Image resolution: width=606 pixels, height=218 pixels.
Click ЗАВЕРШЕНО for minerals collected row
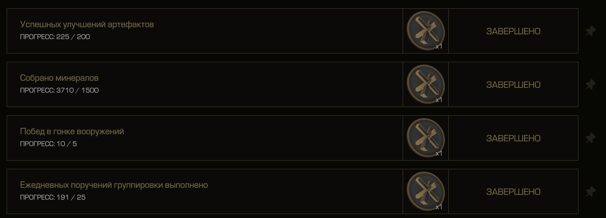click(513, 85)
